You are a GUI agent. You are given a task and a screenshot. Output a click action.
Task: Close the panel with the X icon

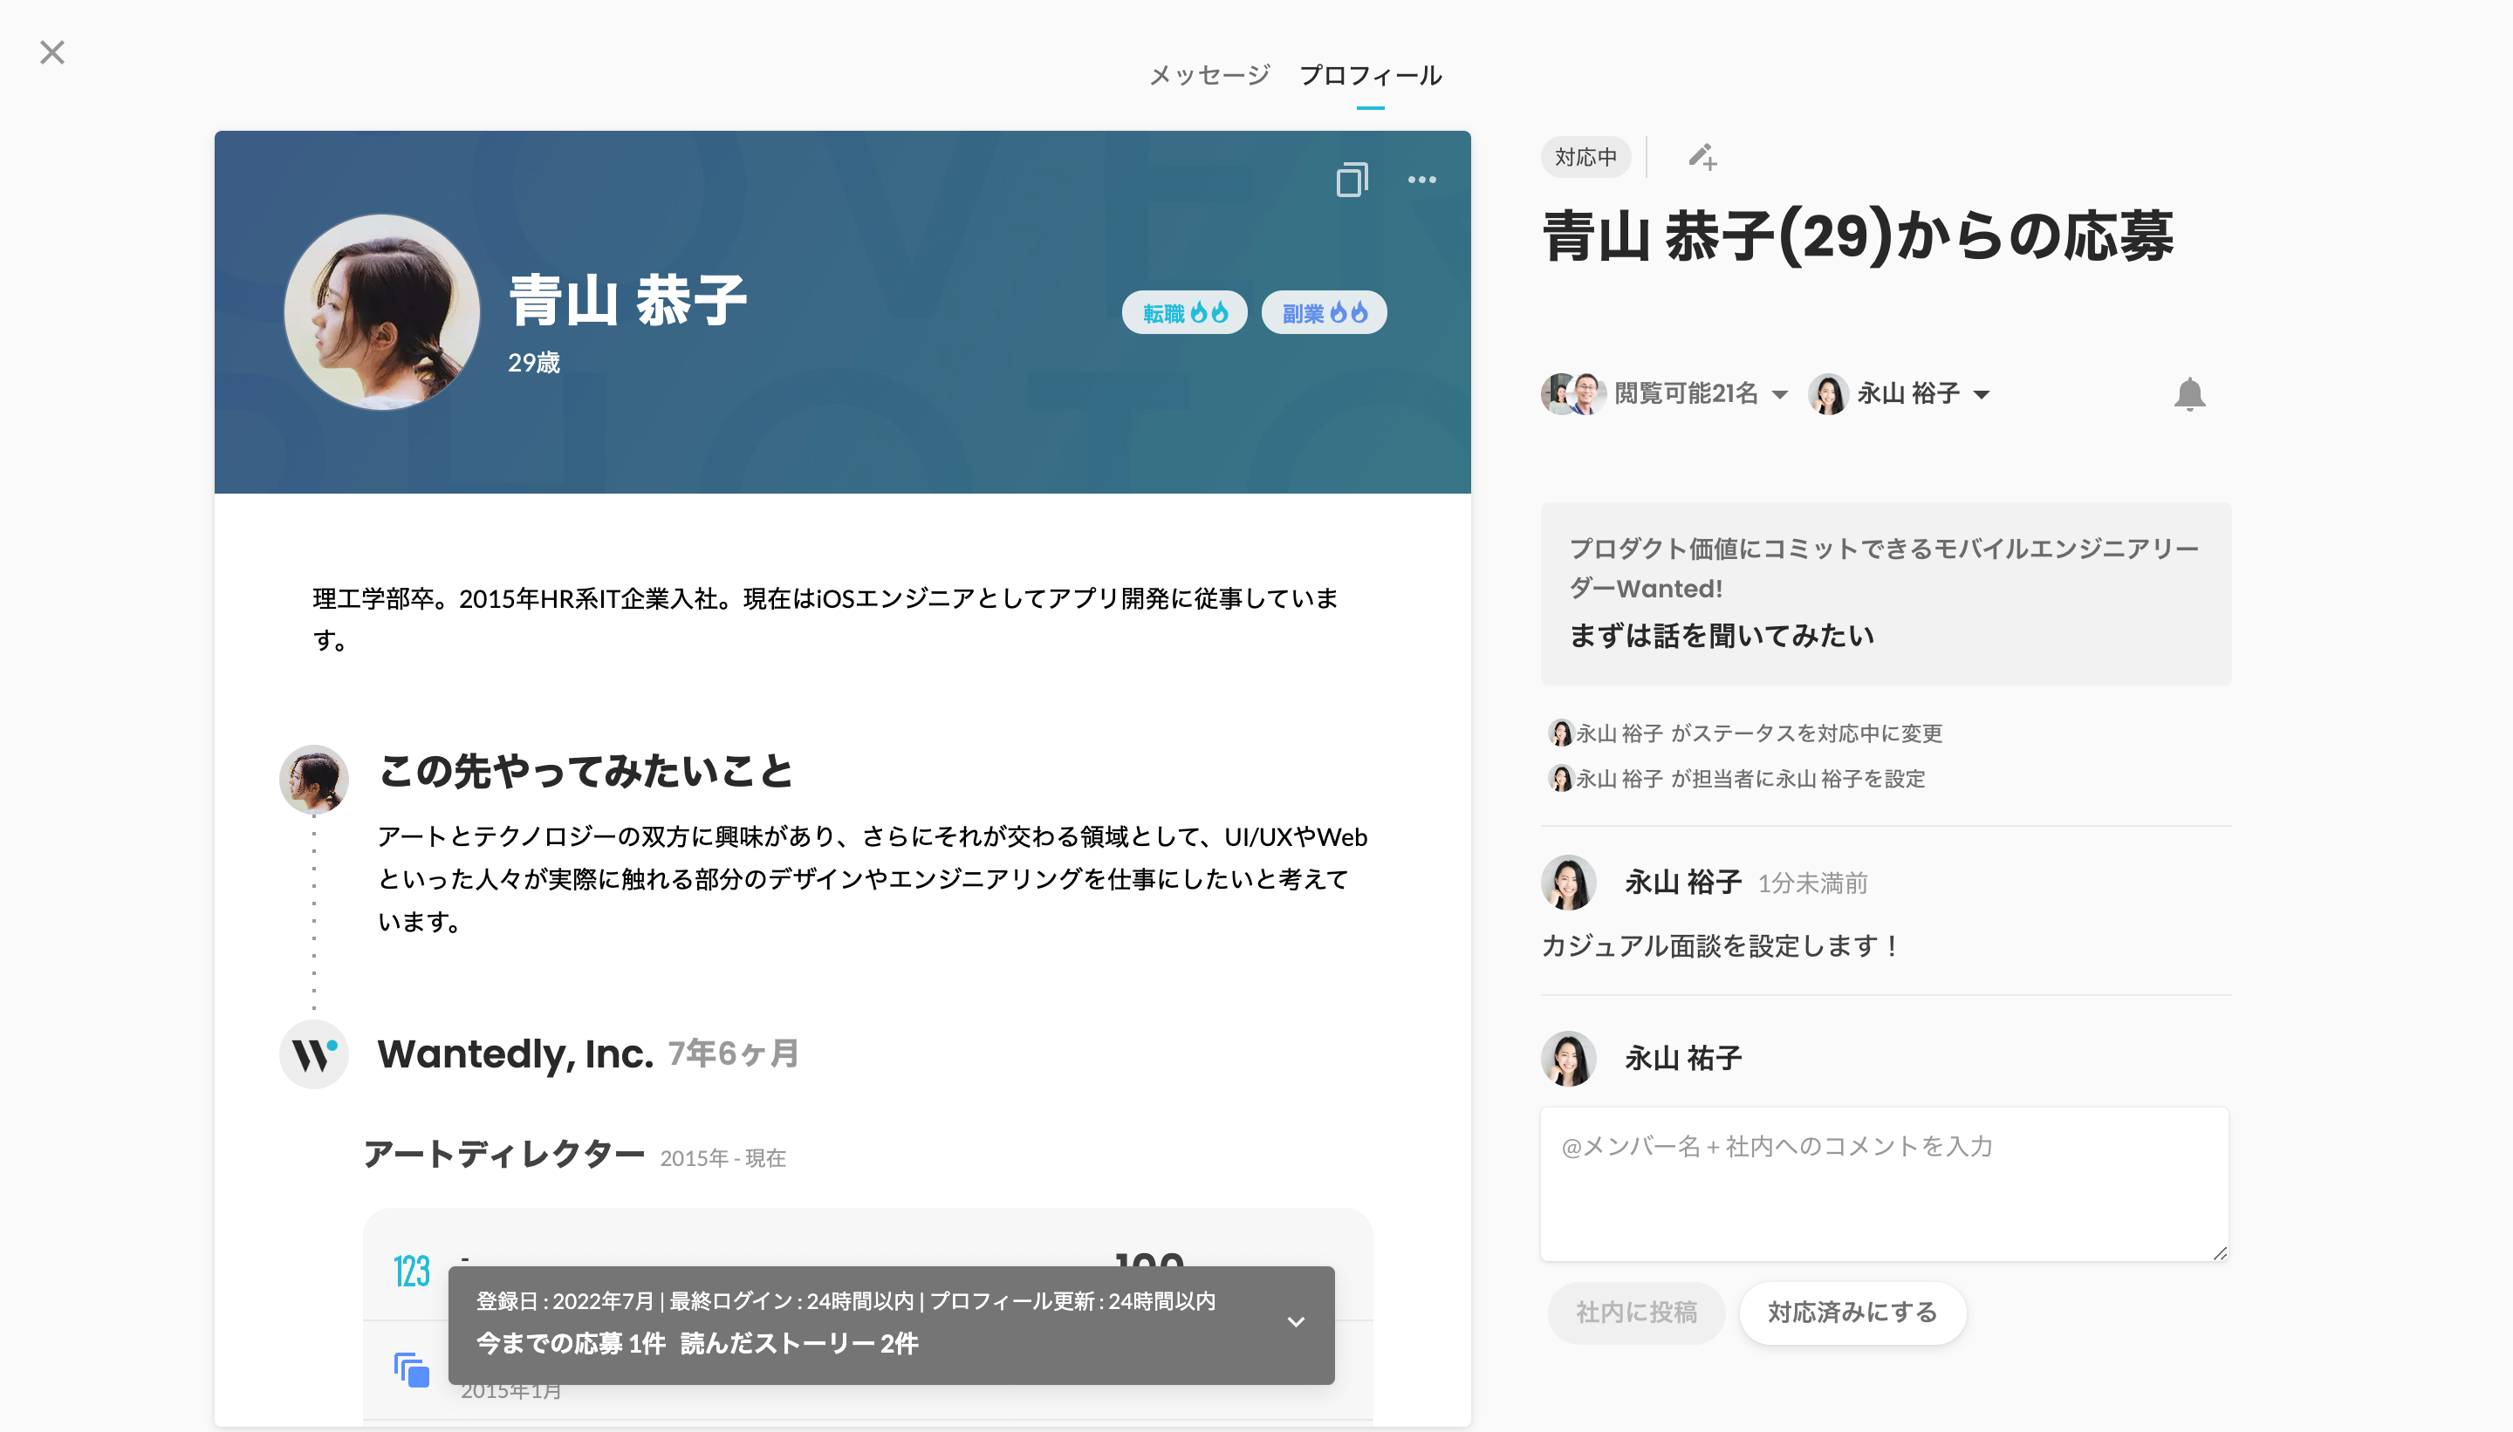point(52,52)
